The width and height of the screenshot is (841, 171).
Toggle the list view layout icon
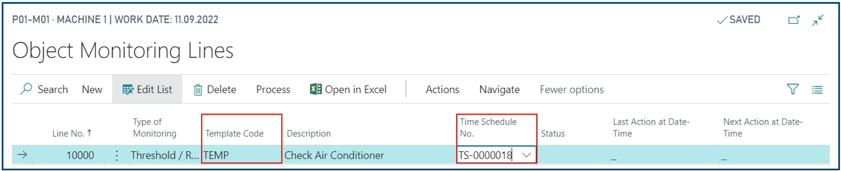coord(817,90)
